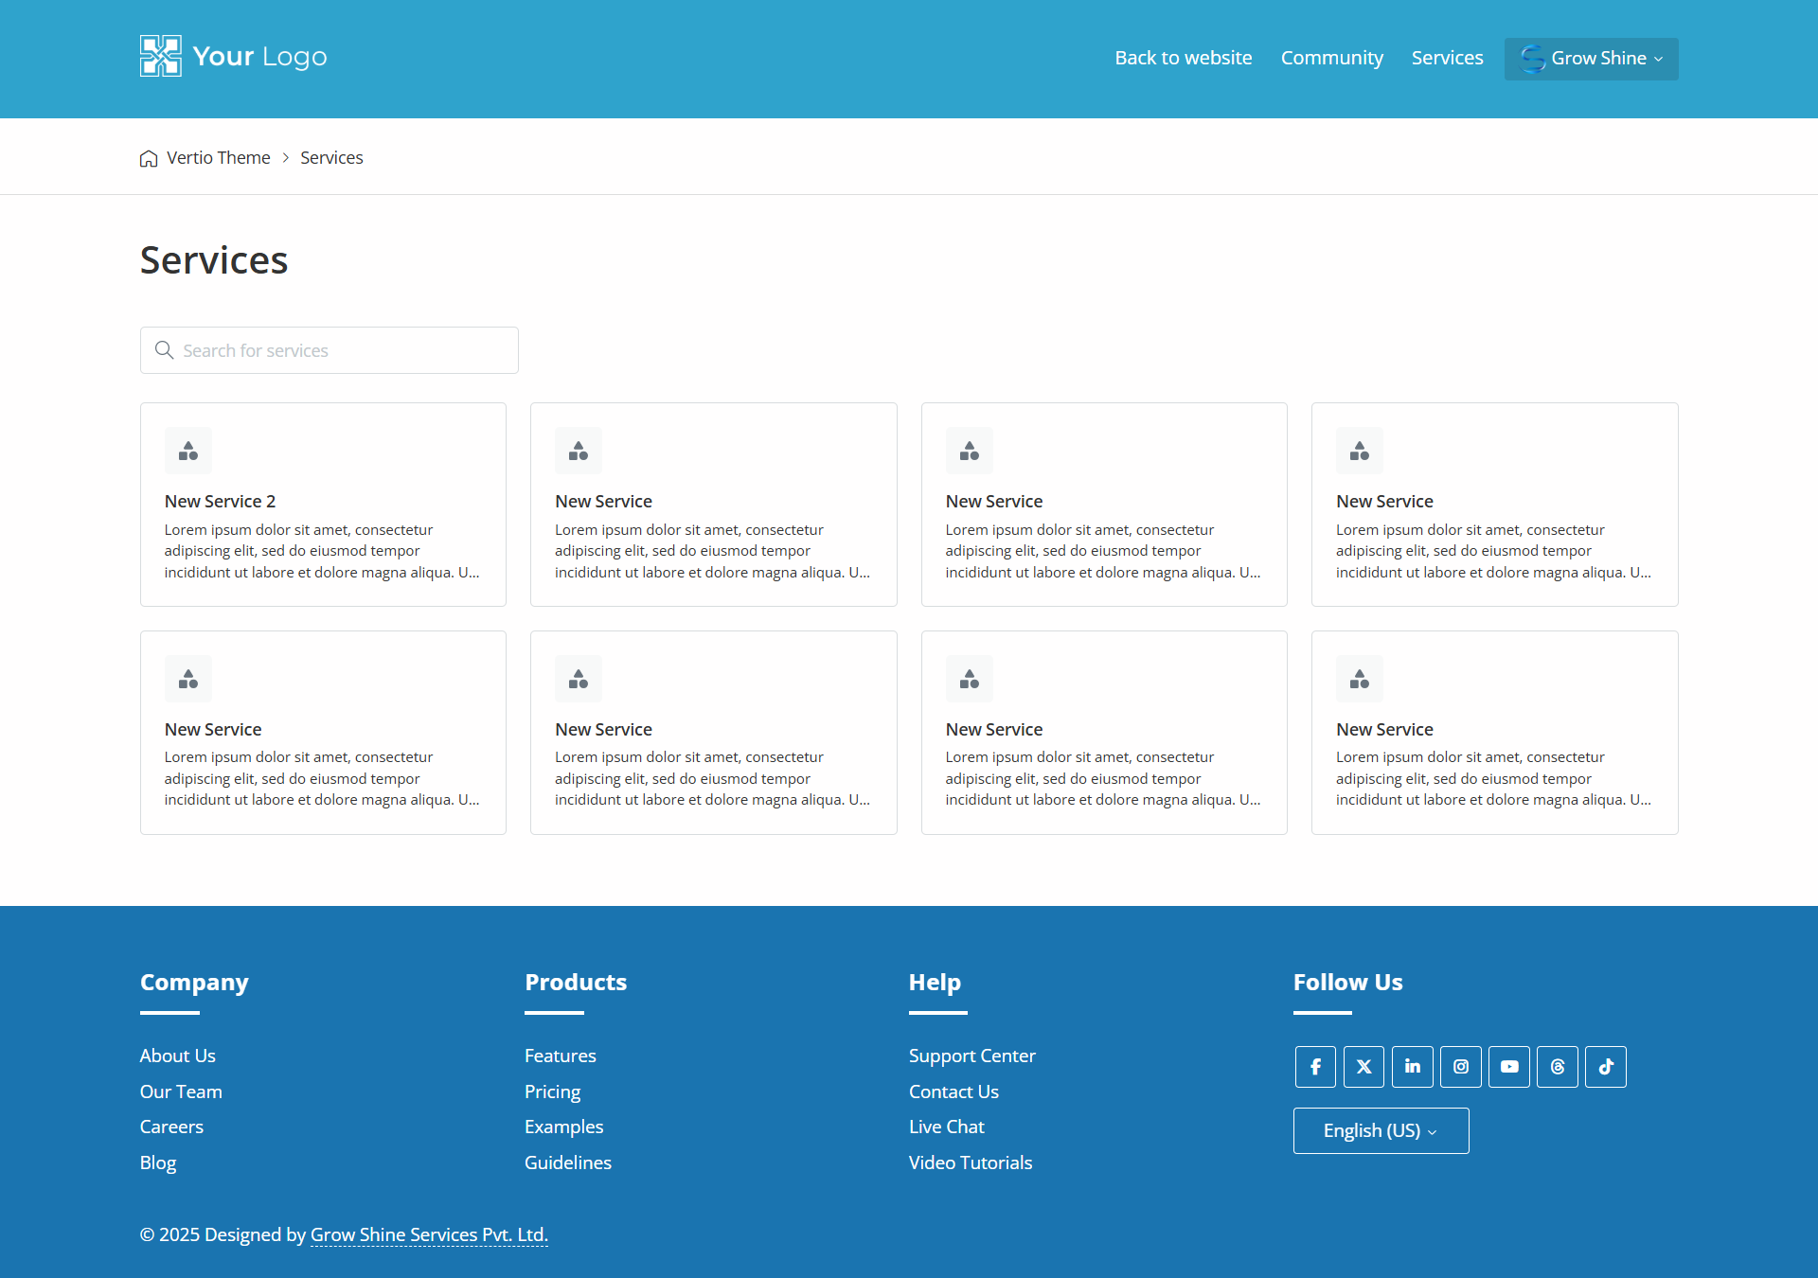Open the English (US) language dropdown

click(1381, 1131)
